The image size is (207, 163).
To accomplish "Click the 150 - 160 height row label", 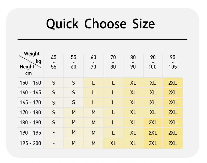I will pos(30,83).
